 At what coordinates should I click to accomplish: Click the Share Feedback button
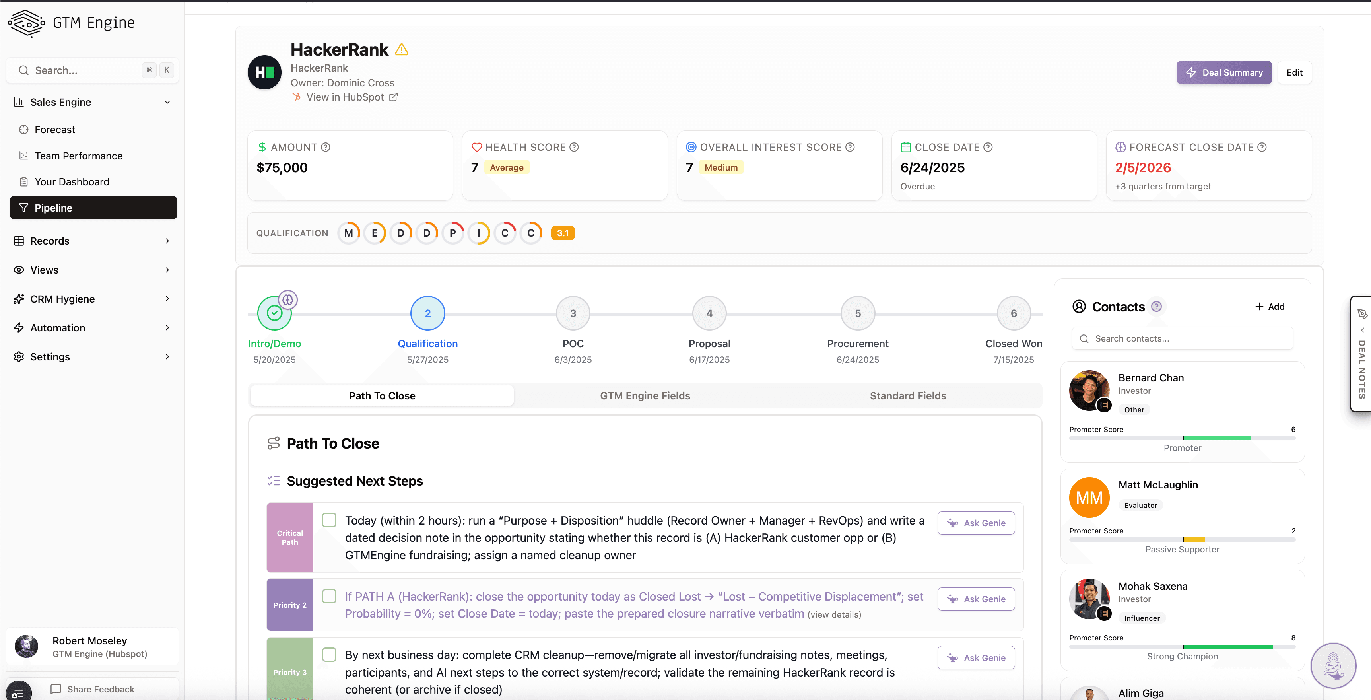(x=93, y=689)
